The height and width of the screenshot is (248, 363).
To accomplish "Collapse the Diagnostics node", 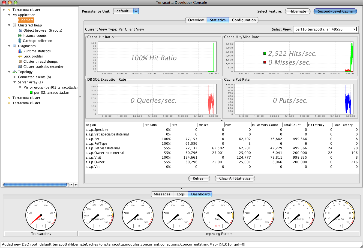I will coord(9,46).
